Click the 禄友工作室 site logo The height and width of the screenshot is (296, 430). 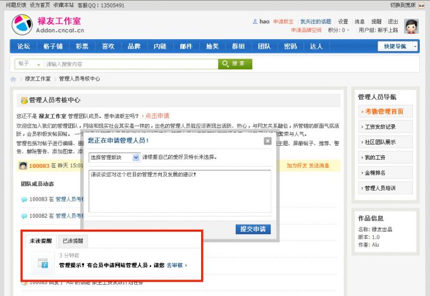click(x=47, y=25)
